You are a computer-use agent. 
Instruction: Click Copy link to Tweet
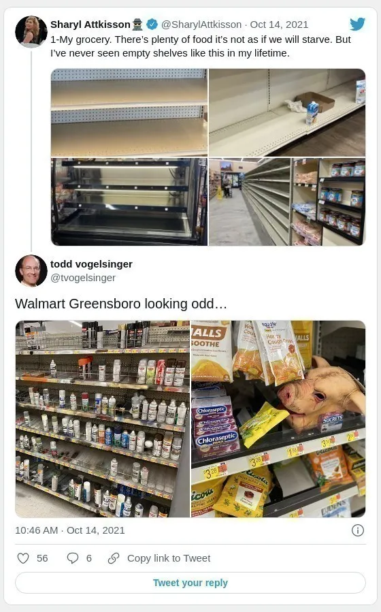169,558
